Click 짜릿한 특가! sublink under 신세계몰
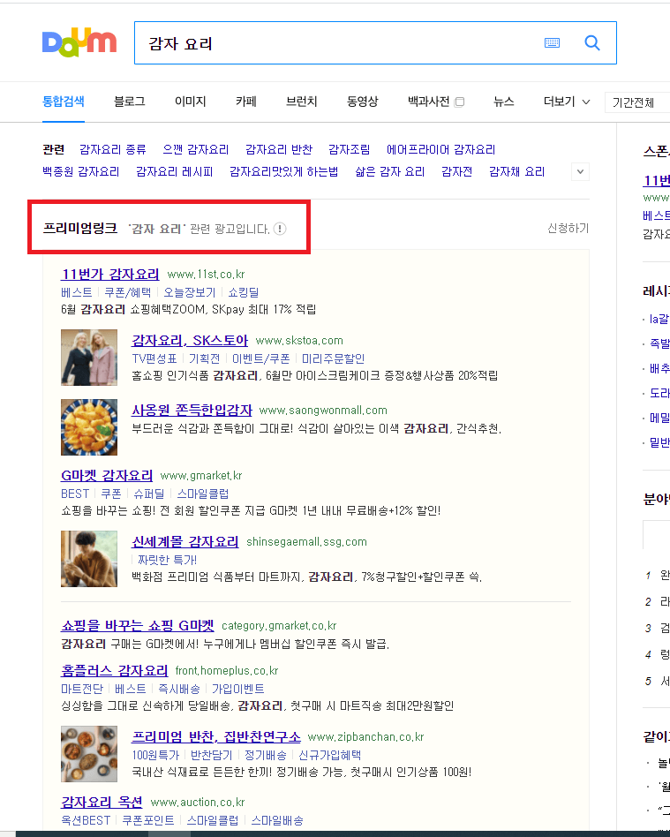Screen dimensions: 670x837 [x=167, y=560]
